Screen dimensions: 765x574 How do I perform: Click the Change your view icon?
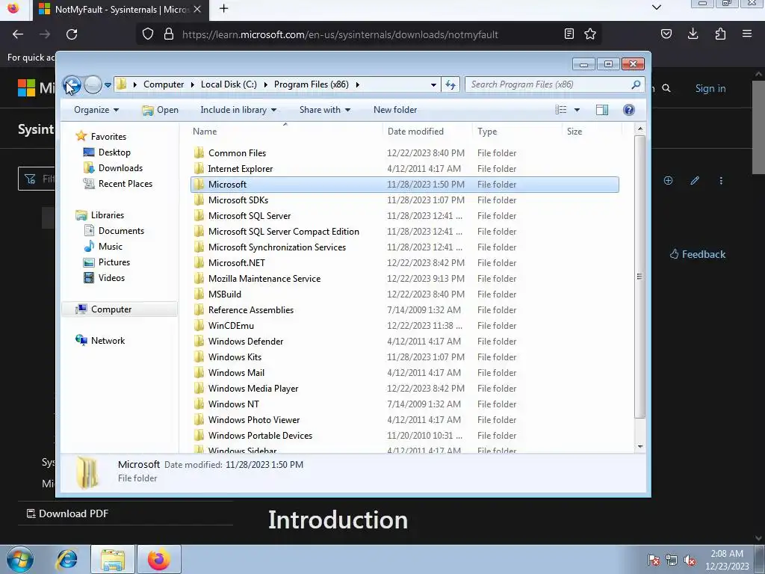pos(560,110)
